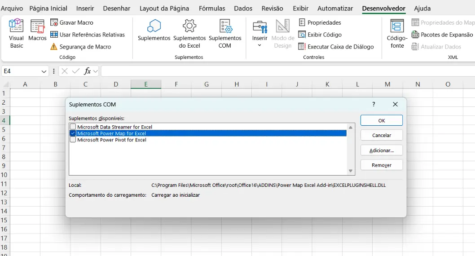This screenshot has width=475, height=256.
Task: Open XML Código-fonte pane
Action: [x=397, y=34]
